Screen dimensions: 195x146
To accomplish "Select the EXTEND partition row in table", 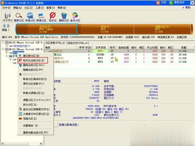I will pos(119,55).
